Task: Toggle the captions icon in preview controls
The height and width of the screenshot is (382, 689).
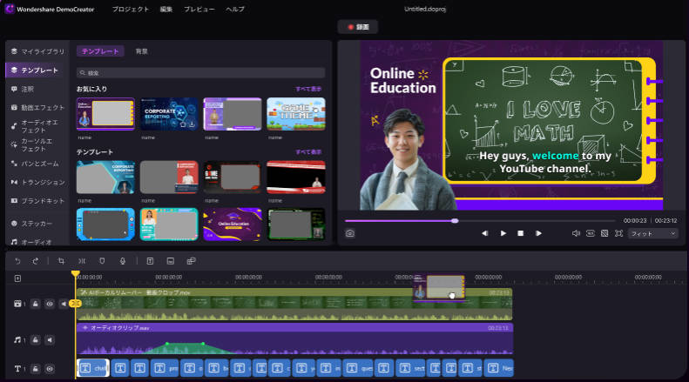Action: point(591,233)
